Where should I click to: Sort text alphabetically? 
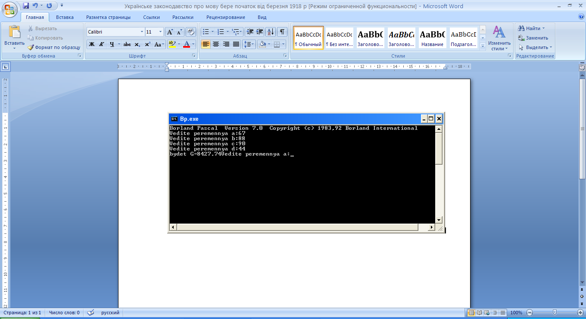[x=271, y=32]
